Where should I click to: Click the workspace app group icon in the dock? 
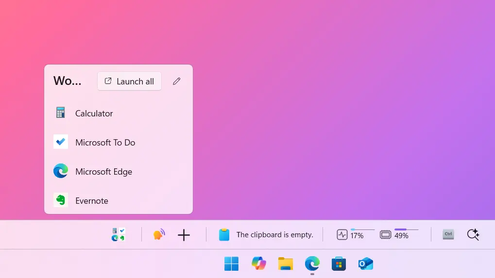tap(119, 235)
